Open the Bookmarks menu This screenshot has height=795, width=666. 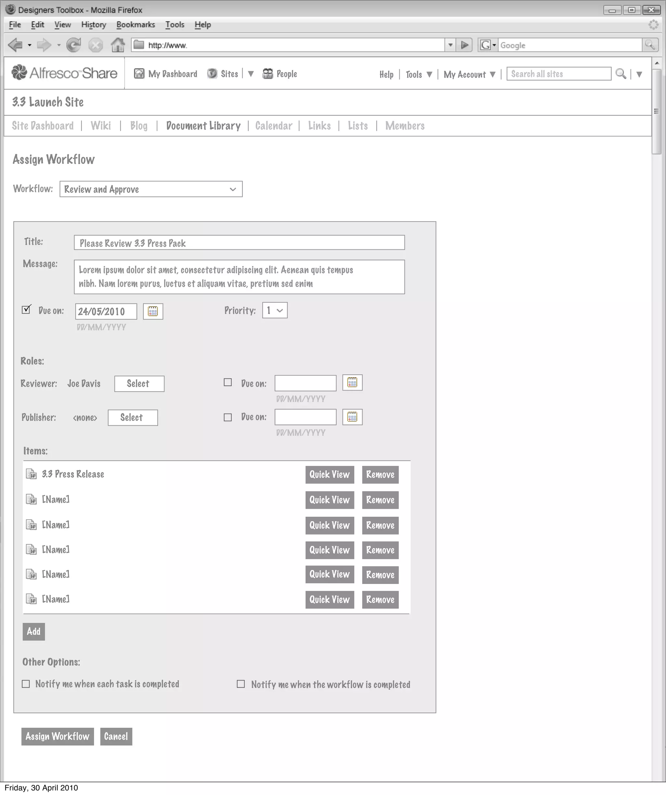coord(136,25)
